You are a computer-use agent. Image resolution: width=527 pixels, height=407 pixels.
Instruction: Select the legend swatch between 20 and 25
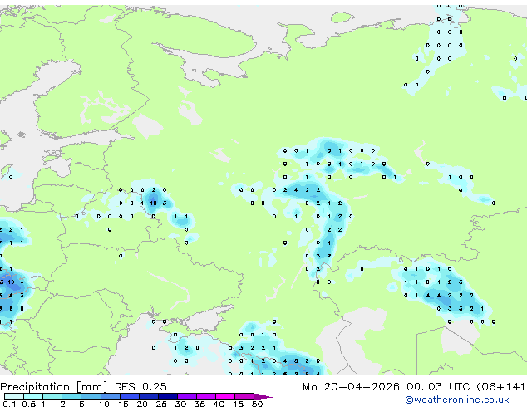[148, 396]
